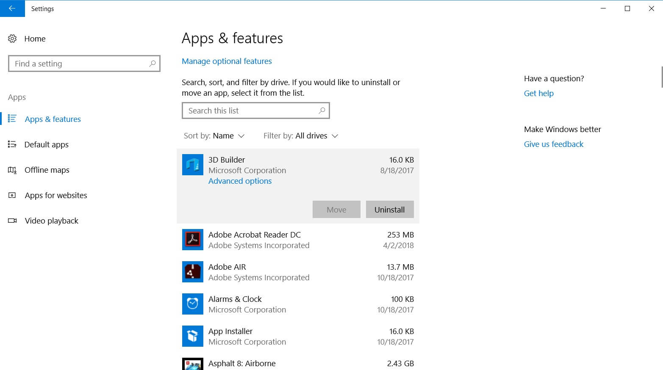The image size is (663, 370).
Task: Minimize the Settings window
Action: click(603, 8)
